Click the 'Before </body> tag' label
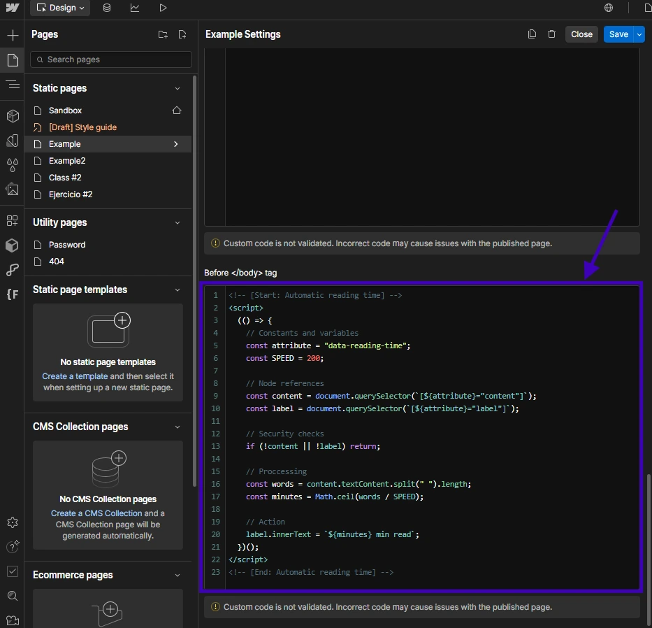This screenshot has width=652, height=628. (x=240, y=273)
